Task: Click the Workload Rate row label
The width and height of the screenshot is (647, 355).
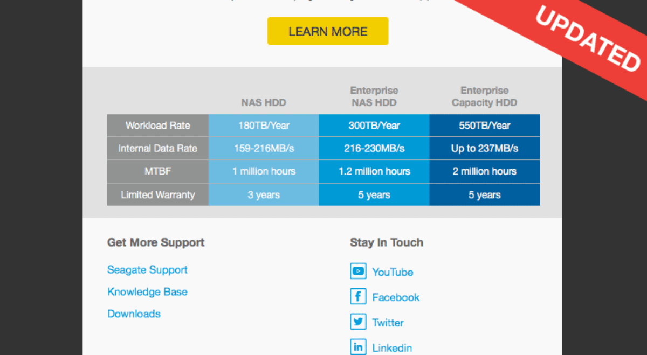Action: (x=158, y=126)
